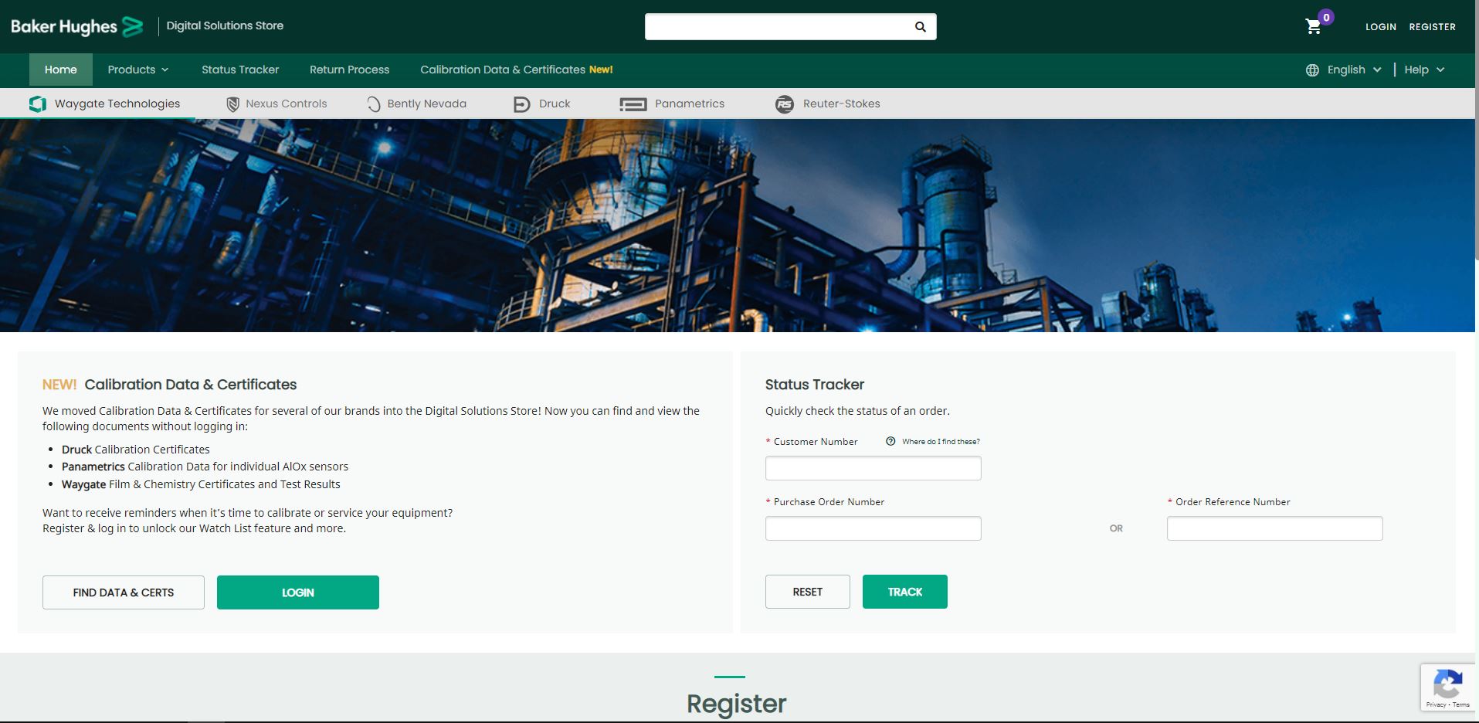The image size is (1479, 723).
Task: Click the cart item count badge
Action: tap(1326, 17)
